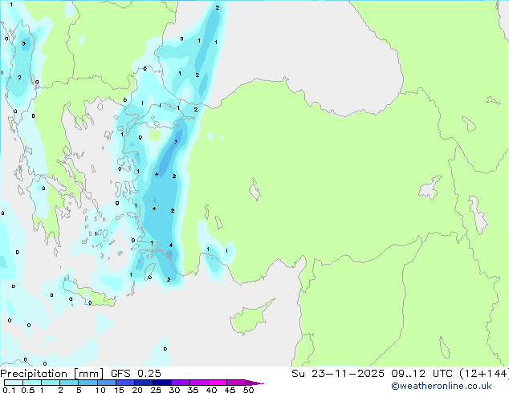The image size is (509, 393).
Task: Click the 45–50 mm legend color swatch
Action: pos(236,383)
